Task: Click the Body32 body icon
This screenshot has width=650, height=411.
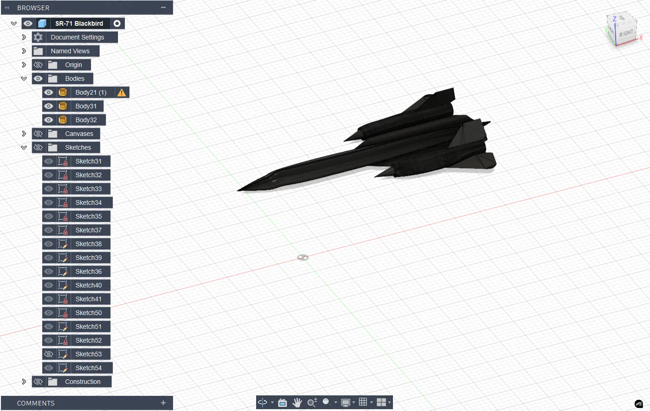Action: [x=63, y=120]
